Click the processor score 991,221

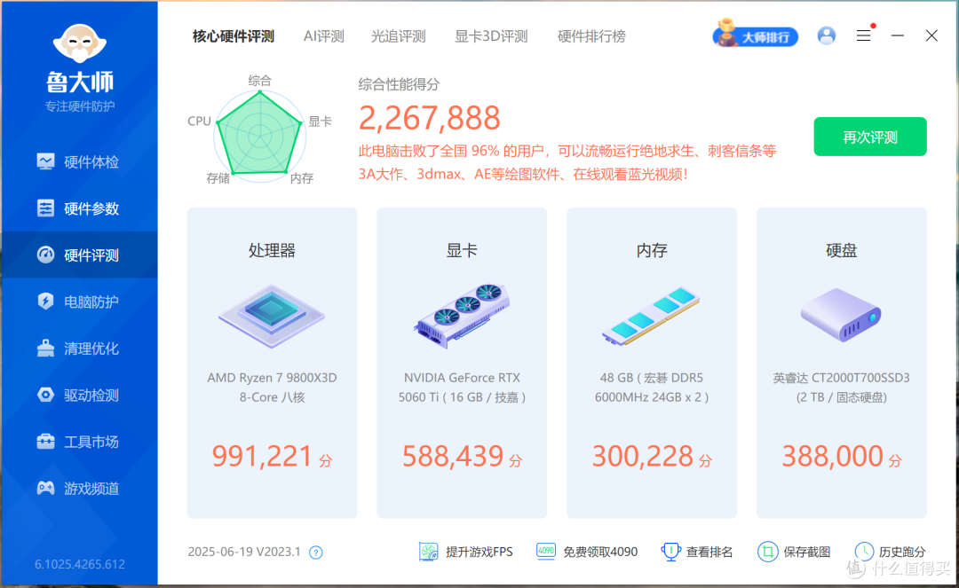point(262,456)
